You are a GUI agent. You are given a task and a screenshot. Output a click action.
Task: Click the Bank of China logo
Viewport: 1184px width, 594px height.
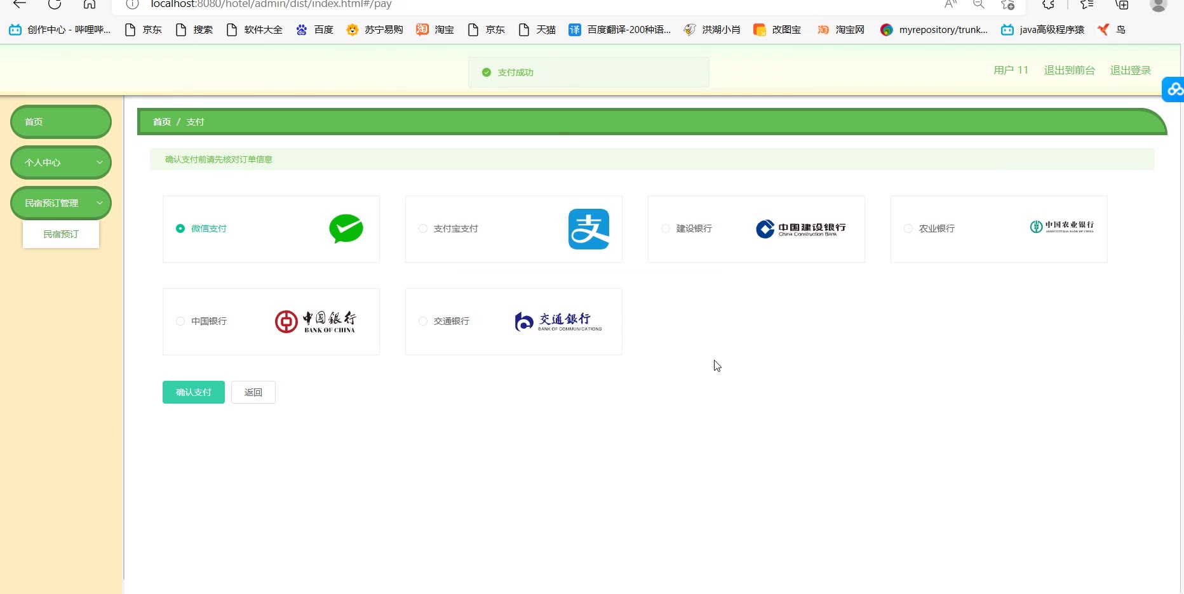[316, 322]
